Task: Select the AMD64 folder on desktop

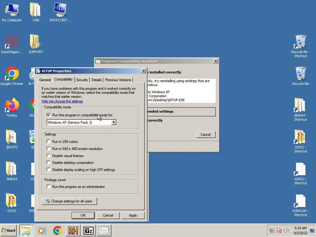Action: [x=12, y=171]
